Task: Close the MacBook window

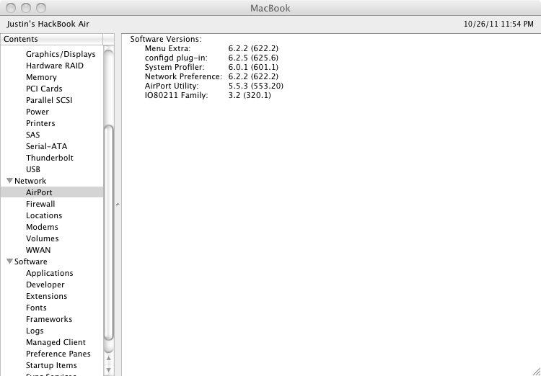Action: tap(11, 8)
